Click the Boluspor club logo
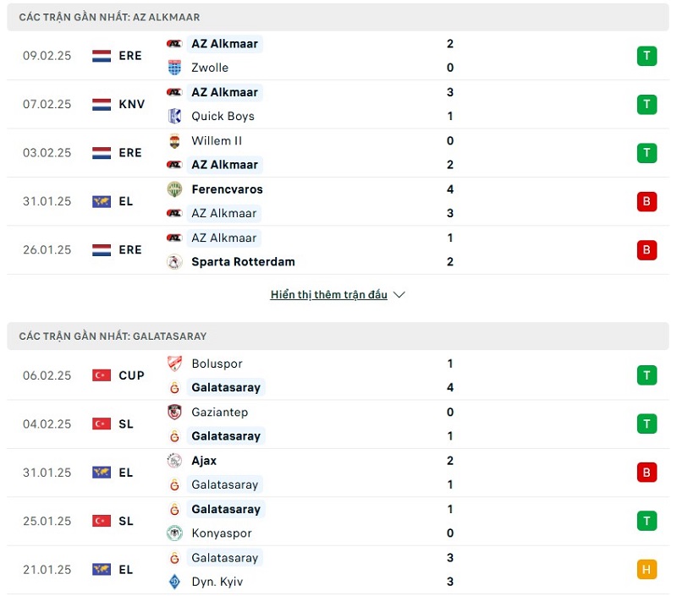 174,364
